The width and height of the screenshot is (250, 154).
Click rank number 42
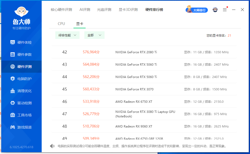pyautogui.click(x=65, y=52)
